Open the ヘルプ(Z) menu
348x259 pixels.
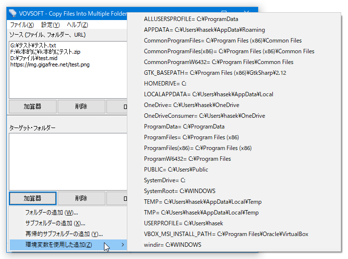(x=78, y=24)
